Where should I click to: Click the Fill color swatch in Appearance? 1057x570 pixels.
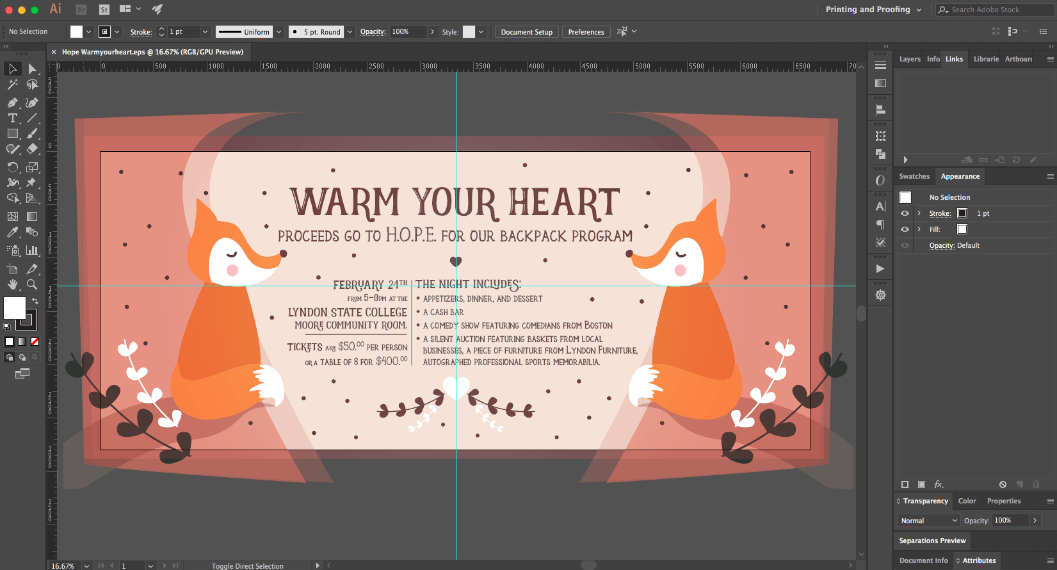962,229
